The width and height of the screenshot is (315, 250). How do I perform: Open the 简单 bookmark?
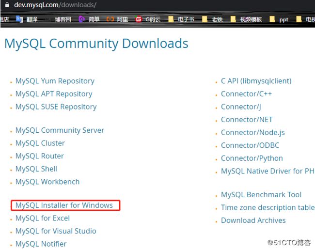(x=89, y=19)
